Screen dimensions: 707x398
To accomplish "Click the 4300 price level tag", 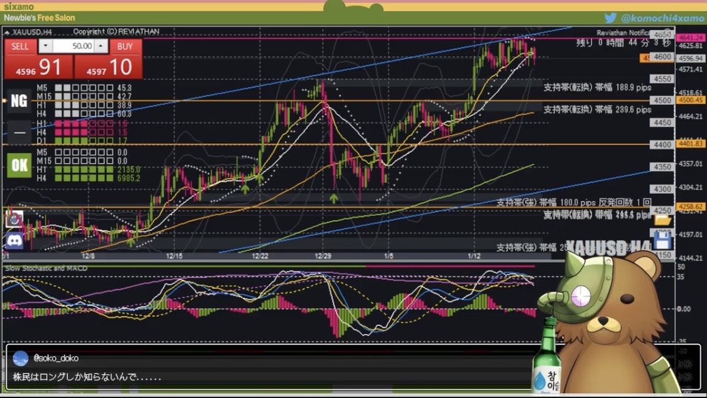I will point(661,189).
